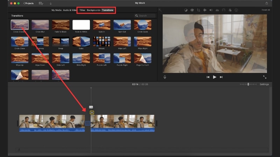Viewport: 280px width, 157px height.
Task: Open clip filter and audio effects
Action: click(x=230, y=10)
